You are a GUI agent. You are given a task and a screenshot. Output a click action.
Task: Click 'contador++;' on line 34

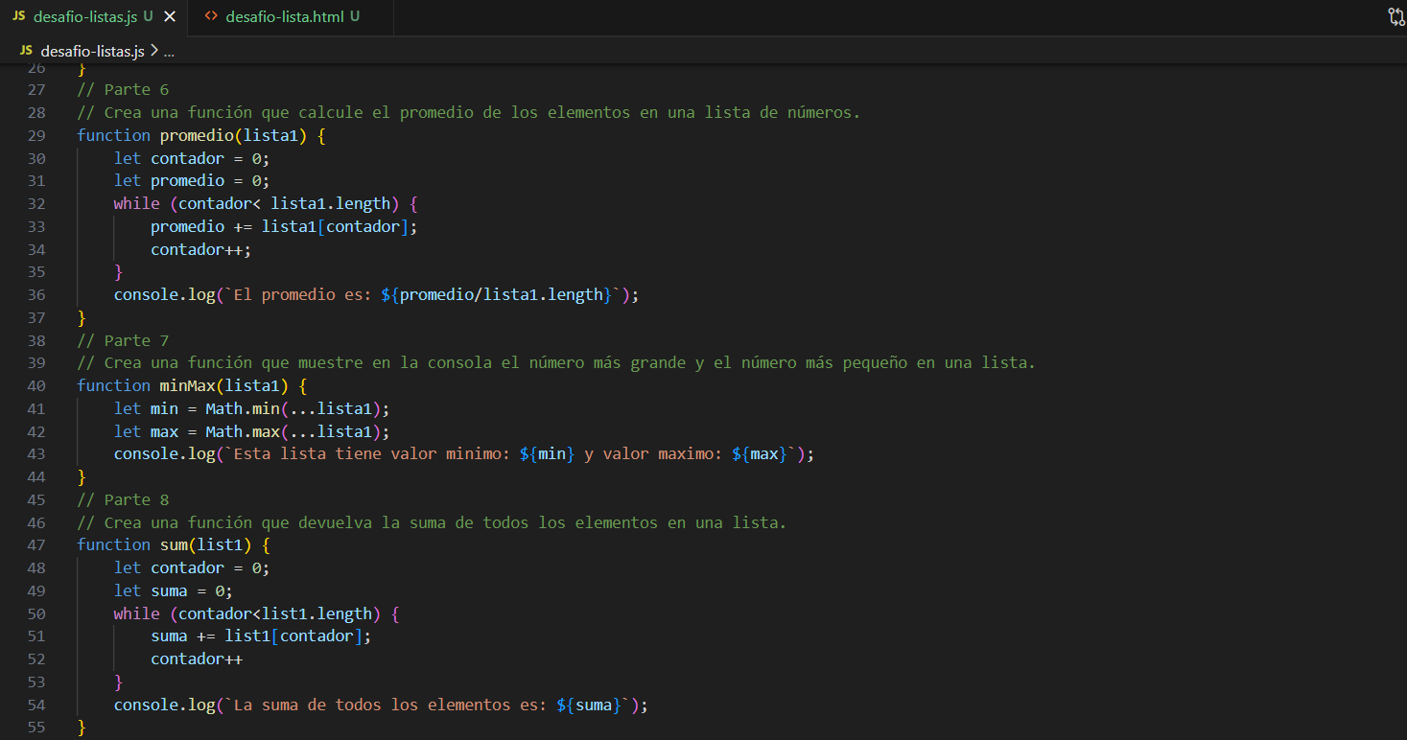[201, 249]
